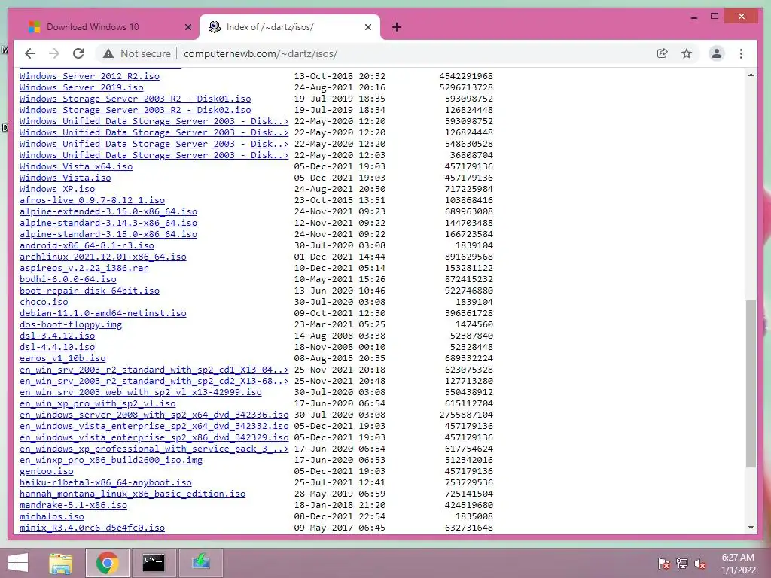Open the taskbar clock showing 6:27 AM
The width and height of the screenshot is (771, 578).
coord(738,563)
